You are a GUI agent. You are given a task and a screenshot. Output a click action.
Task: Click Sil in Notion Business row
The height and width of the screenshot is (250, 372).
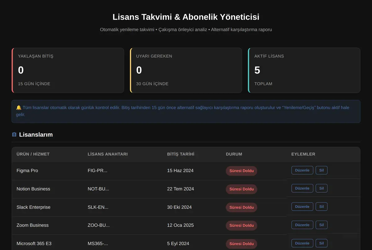point(321,188)
